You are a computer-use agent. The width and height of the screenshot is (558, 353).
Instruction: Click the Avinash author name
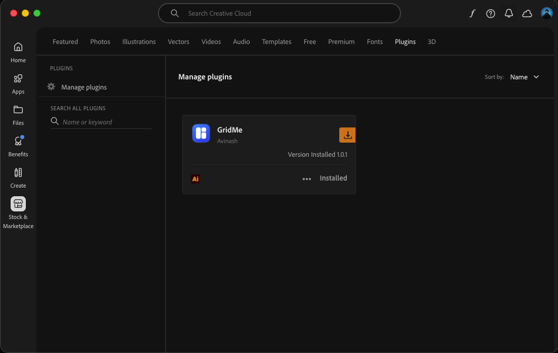coord(227,141)
